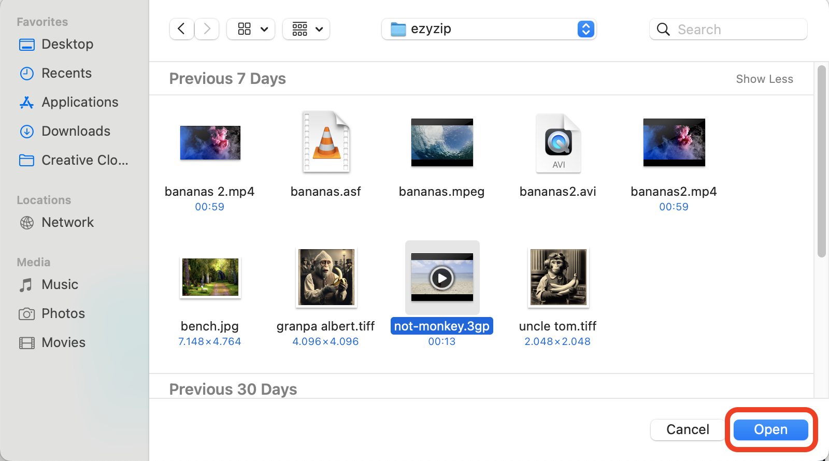This screenshot has height=461, width=829.
Task: Click dimensions 4.096×4.096 under granpa albert
Action: click(325, 342)
